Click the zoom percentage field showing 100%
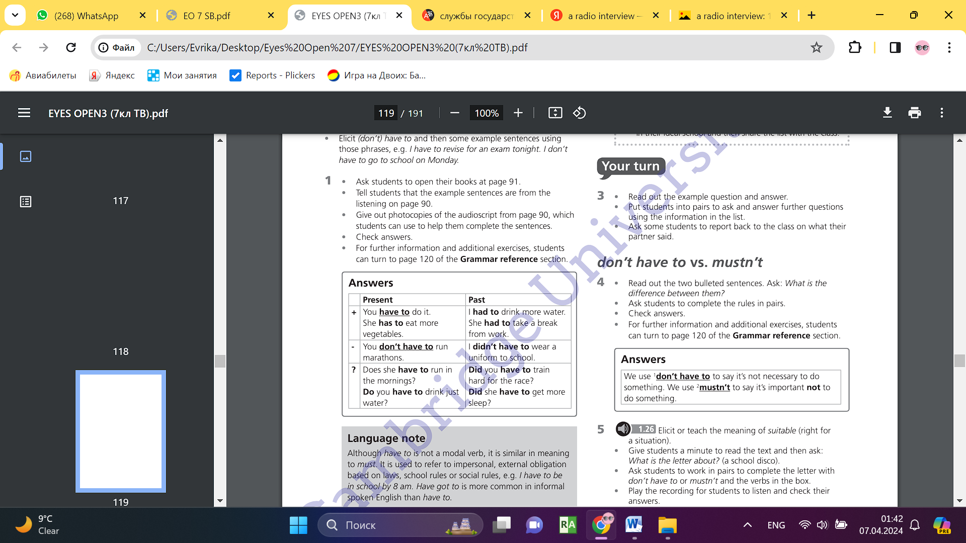Image resolution: width=966 pixels, height=543 pixels. 487,113
